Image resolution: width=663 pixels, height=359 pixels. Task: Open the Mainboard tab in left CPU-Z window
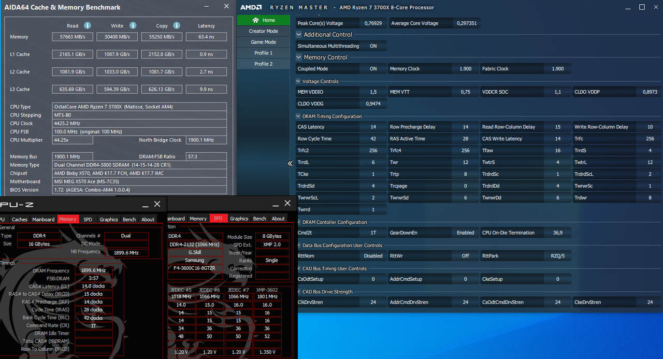44,219
